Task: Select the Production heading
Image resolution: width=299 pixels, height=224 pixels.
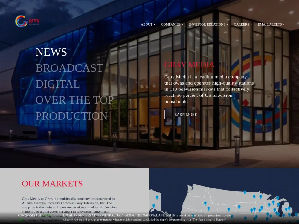Action: [71, 116]
